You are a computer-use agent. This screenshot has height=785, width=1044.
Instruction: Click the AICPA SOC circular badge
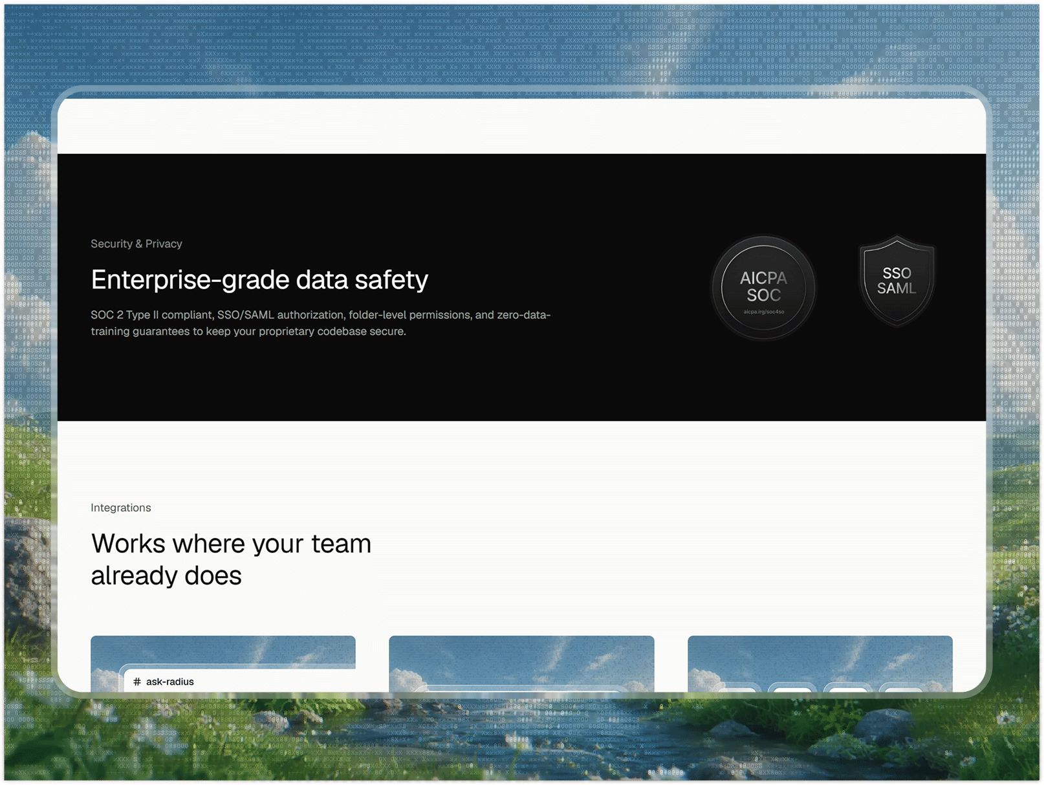click(763, 287)
